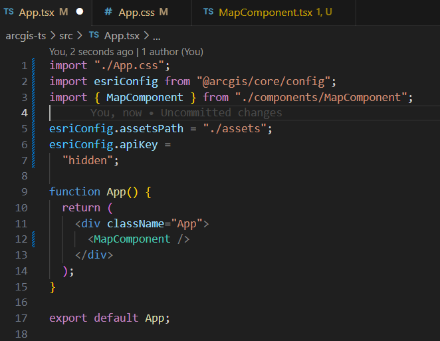Click the chevron after App.tsx breadcrumb
This screenshot has width=440, height=341.
click(x=146, y=36)
